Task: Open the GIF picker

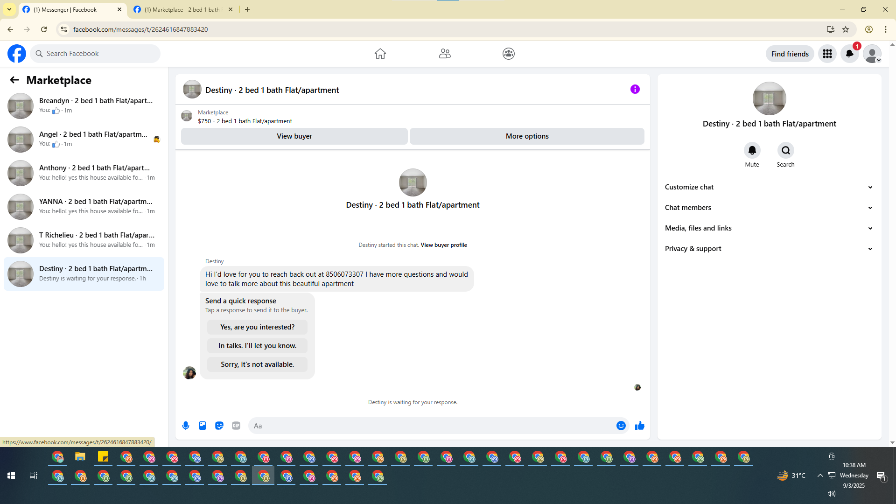Action: [236, 426]
